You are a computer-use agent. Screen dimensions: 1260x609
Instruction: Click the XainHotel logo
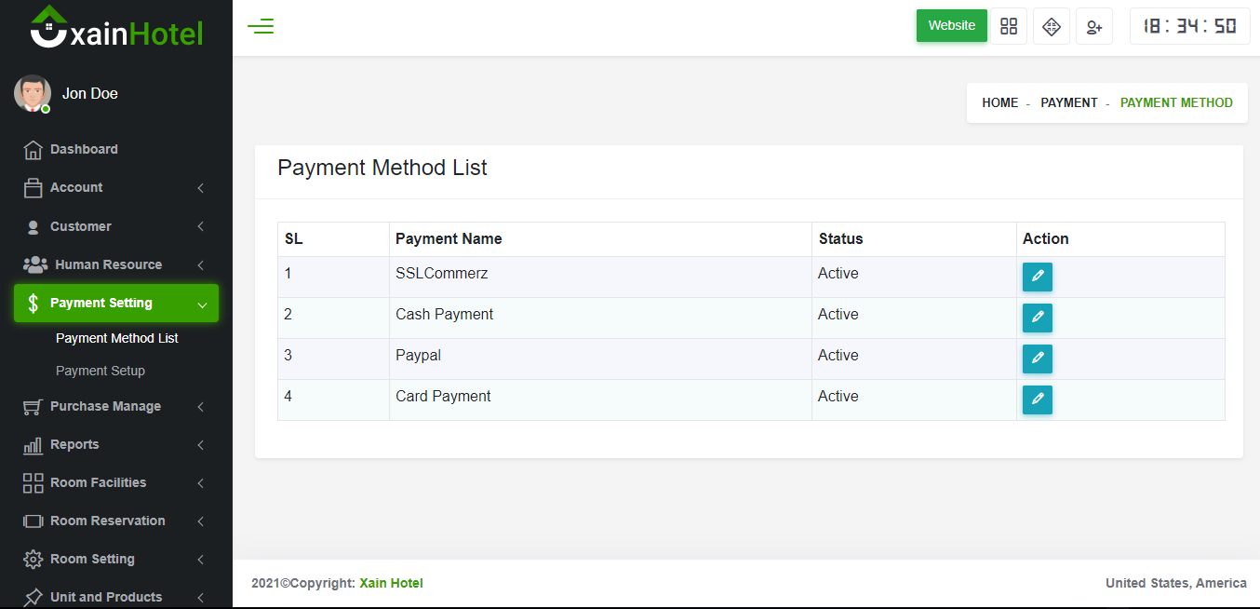click(x=116, y=28)
